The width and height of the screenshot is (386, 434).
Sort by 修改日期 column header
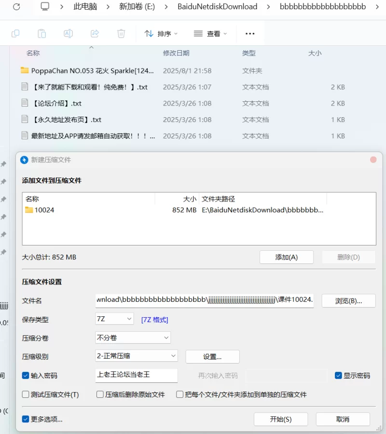point(176,53)
